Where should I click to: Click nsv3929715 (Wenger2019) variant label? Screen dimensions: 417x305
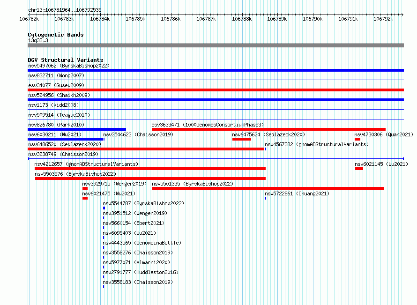coord(114,184)
